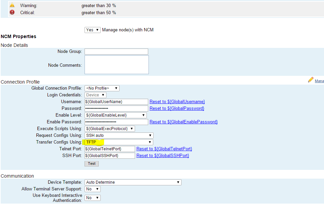Click the Test button
The width and height of the screenshot is (324, 212).
[92, 163]
